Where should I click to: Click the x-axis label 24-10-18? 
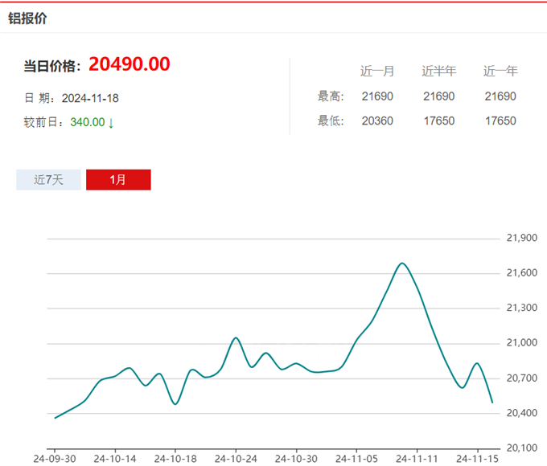(175, 459)
